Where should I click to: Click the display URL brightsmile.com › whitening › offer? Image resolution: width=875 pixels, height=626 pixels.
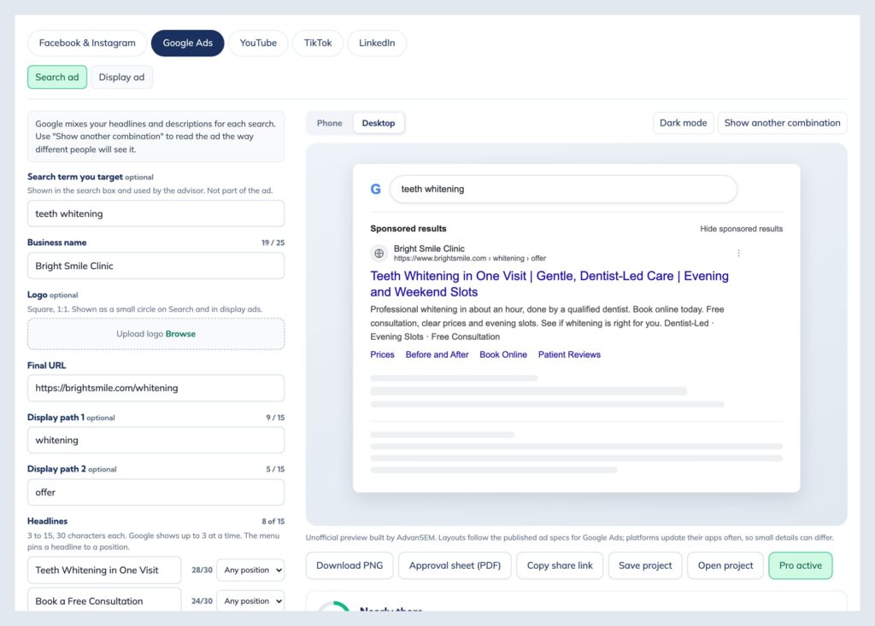[469, 258]
